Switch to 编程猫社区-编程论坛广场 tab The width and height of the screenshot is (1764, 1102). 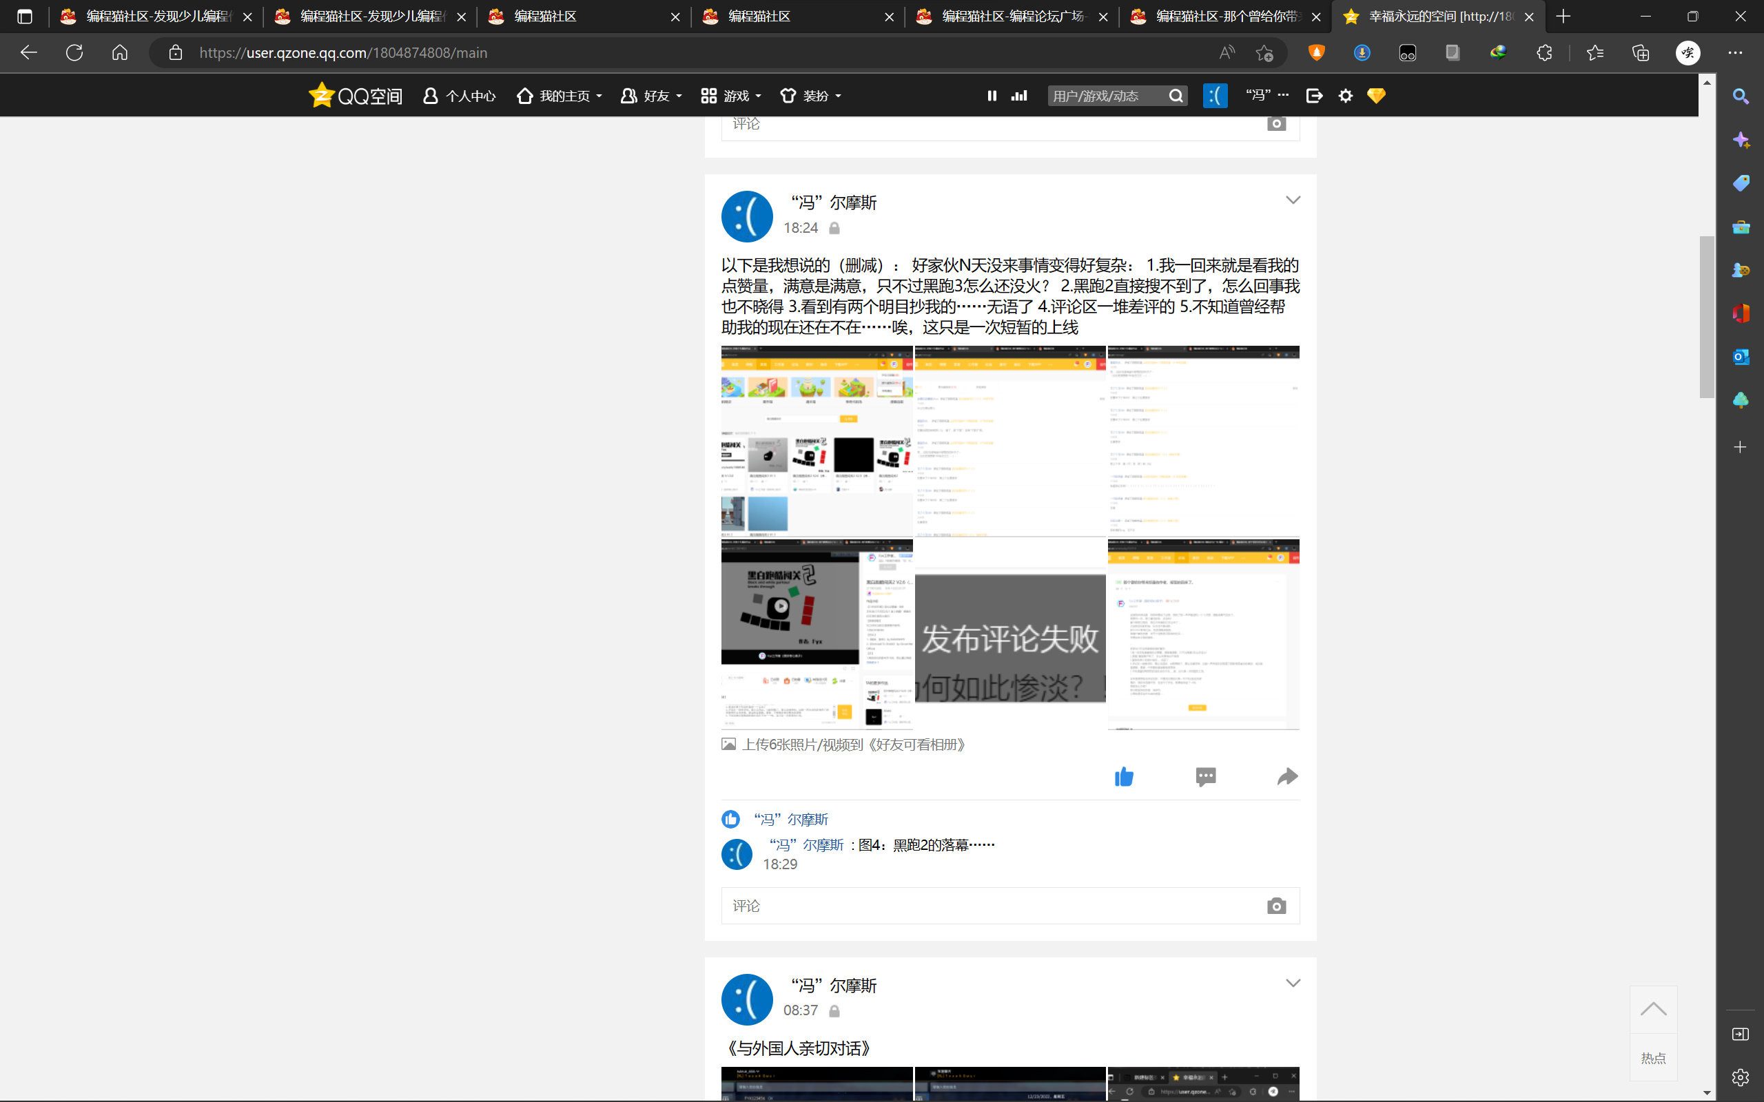1012,16
